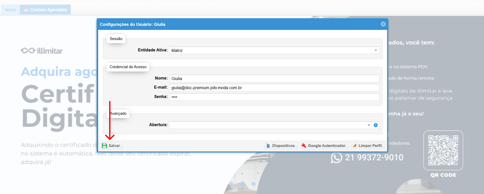Select the middle carousel dot on the banner

(x=242, y=184)
